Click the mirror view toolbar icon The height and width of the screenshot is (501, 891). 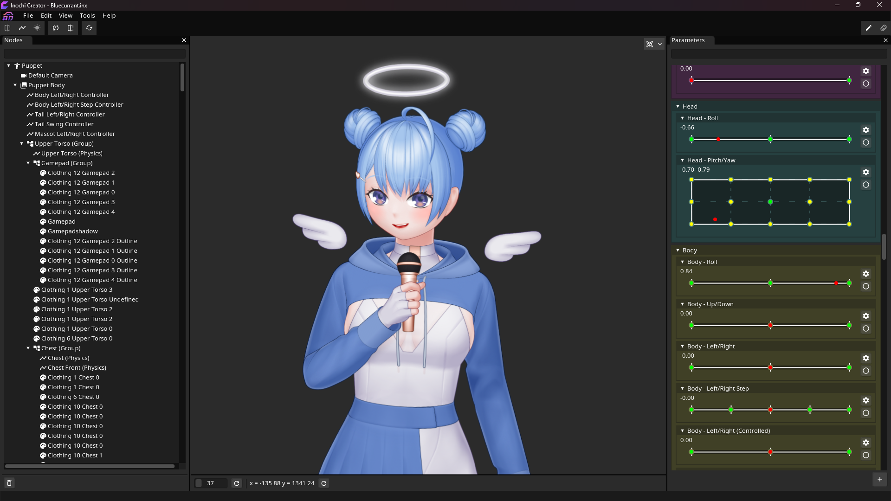point(7,28)
